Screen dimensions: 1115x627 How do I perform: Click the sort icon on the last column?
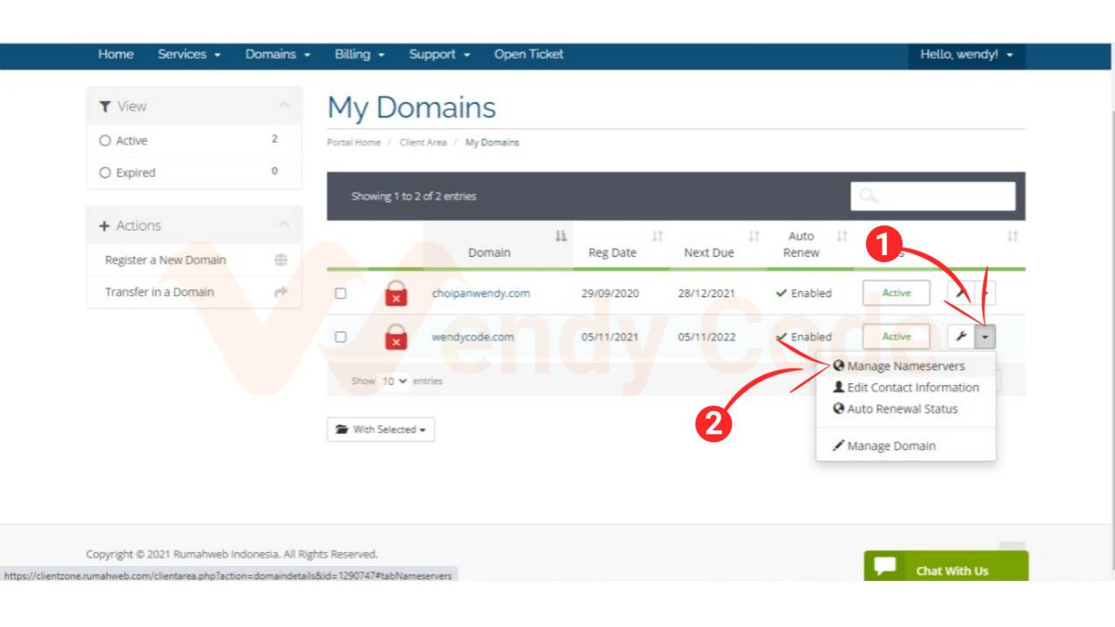click(1012, 236)
